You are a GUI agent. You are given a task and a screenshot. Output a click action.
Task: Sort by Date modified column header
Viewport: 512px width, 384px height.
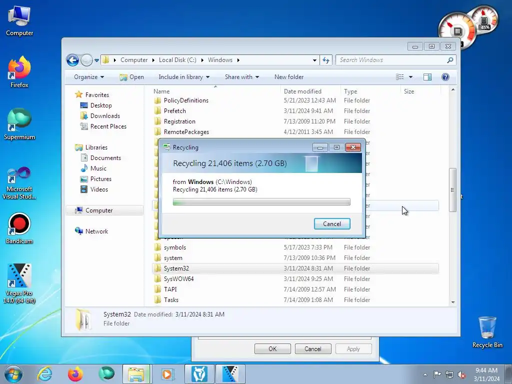[x=310, y=91]
